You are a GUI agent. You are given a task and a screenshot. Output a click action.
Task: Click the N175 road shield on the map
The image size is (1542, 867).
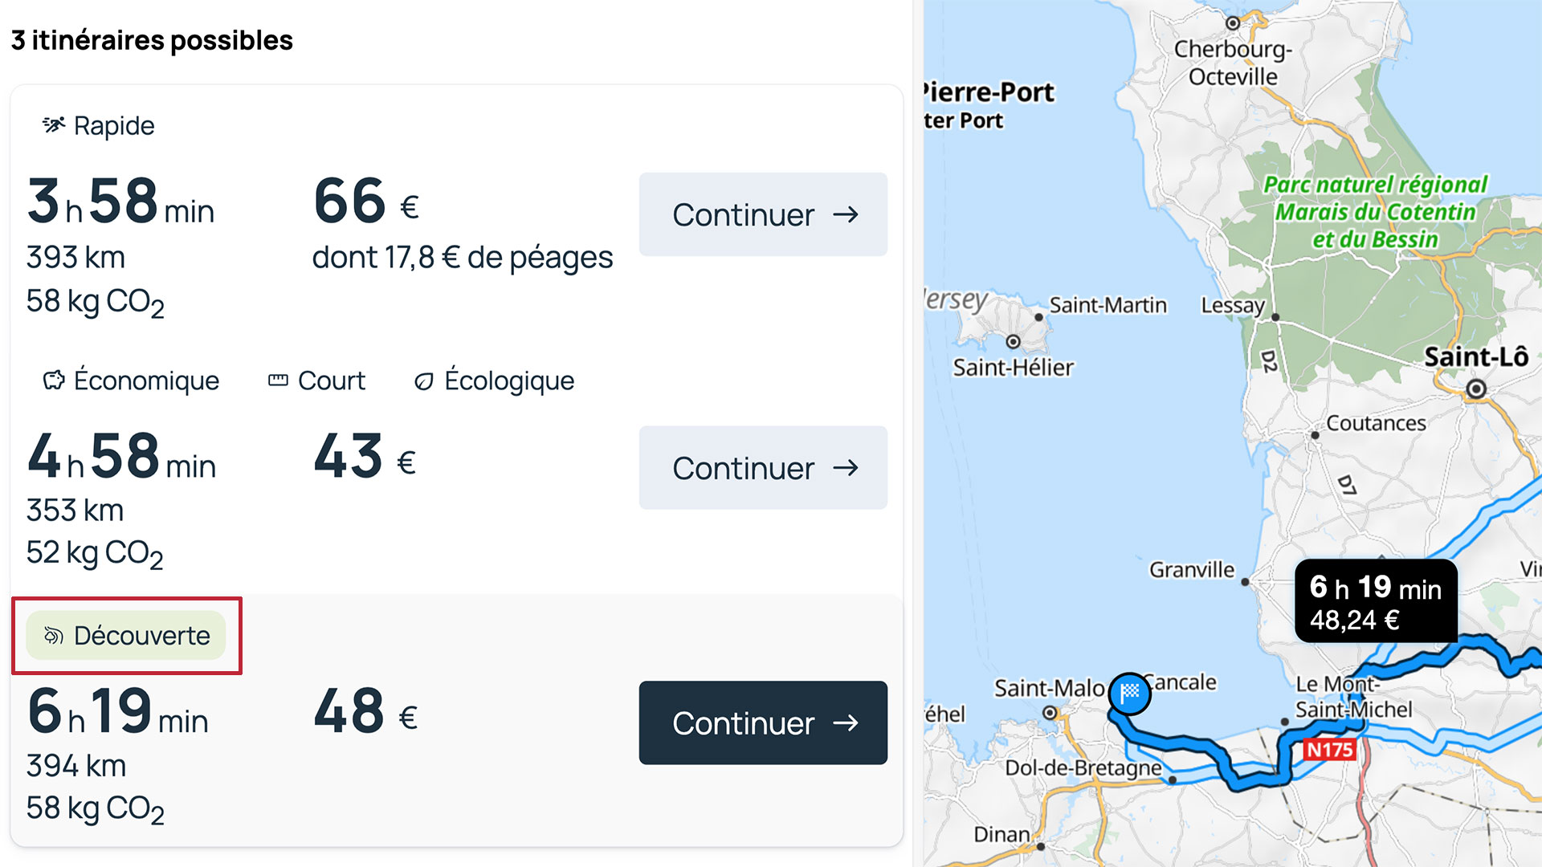pos(1329,750)
